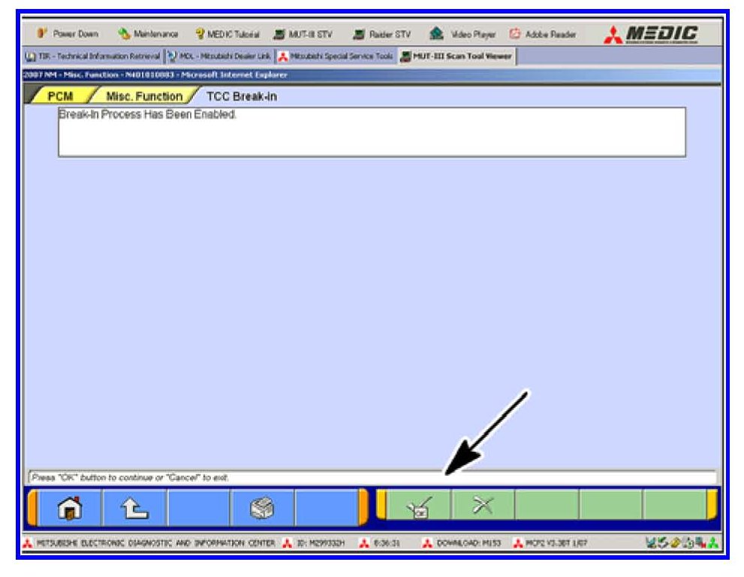Go to the PCM breadcrumb tab

[59, 96]
